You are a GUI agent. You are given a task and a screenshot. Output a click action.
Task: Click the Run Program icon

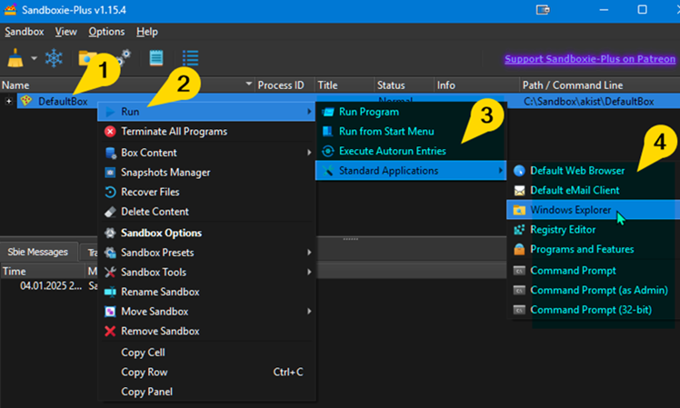click(x=328, y=113)
